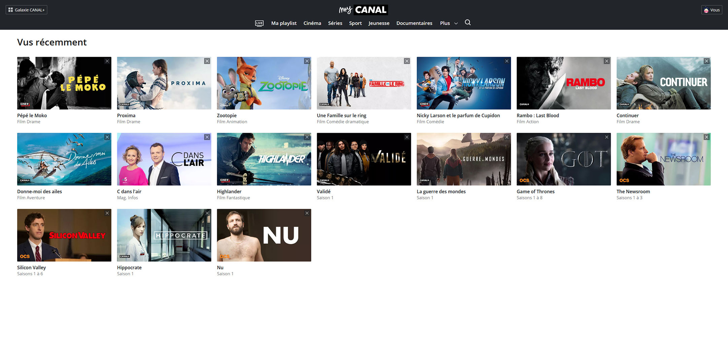This screenshot has height=363, width=728.
Task: Remove Proxima from recently watched
Action: [x=207, y=61]
